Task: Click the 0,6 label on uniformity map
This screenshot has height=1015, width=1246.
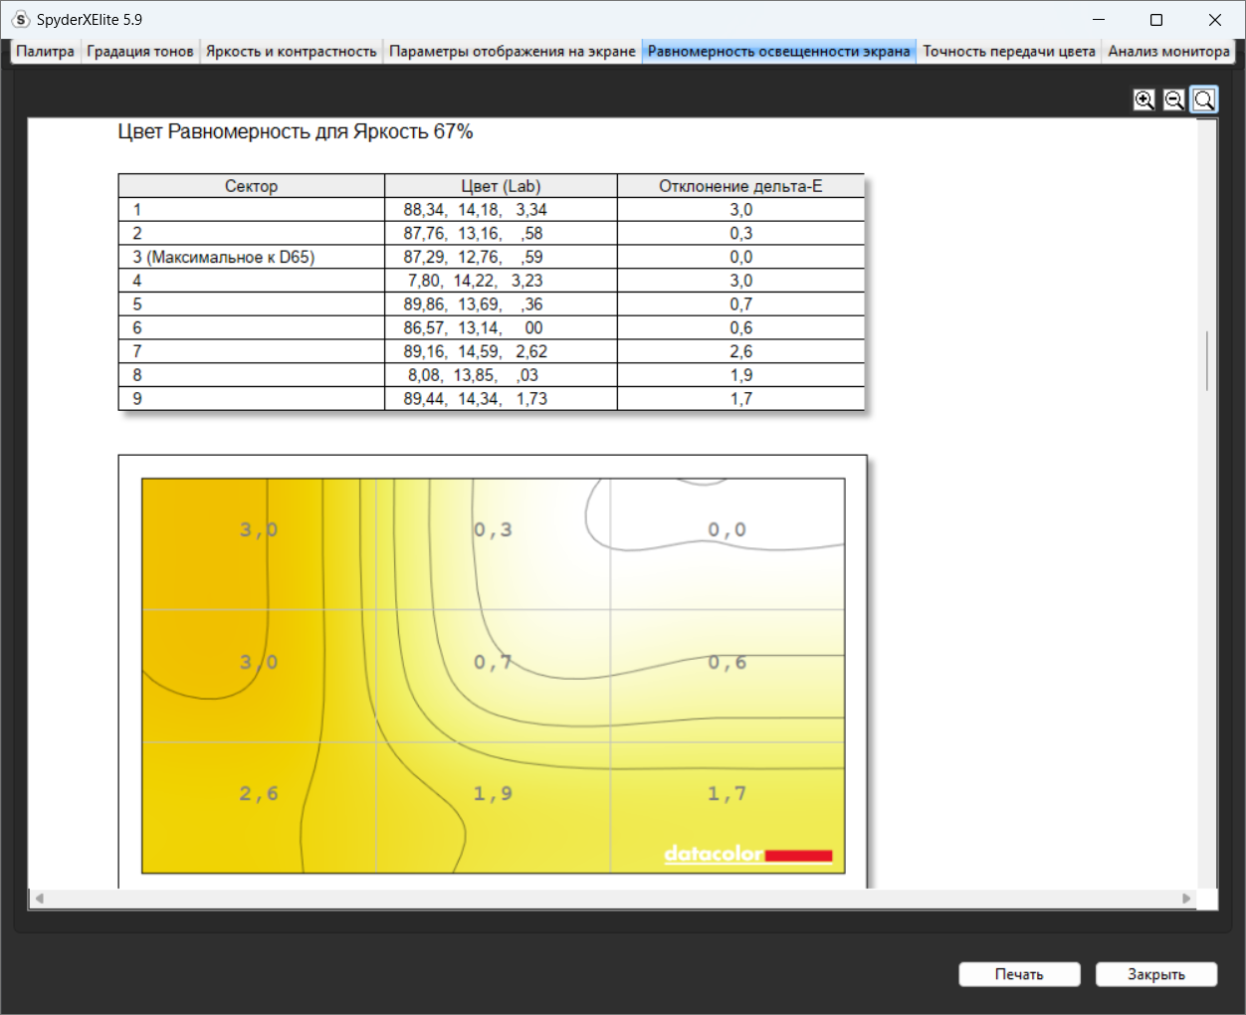Action: coord(727,662)
